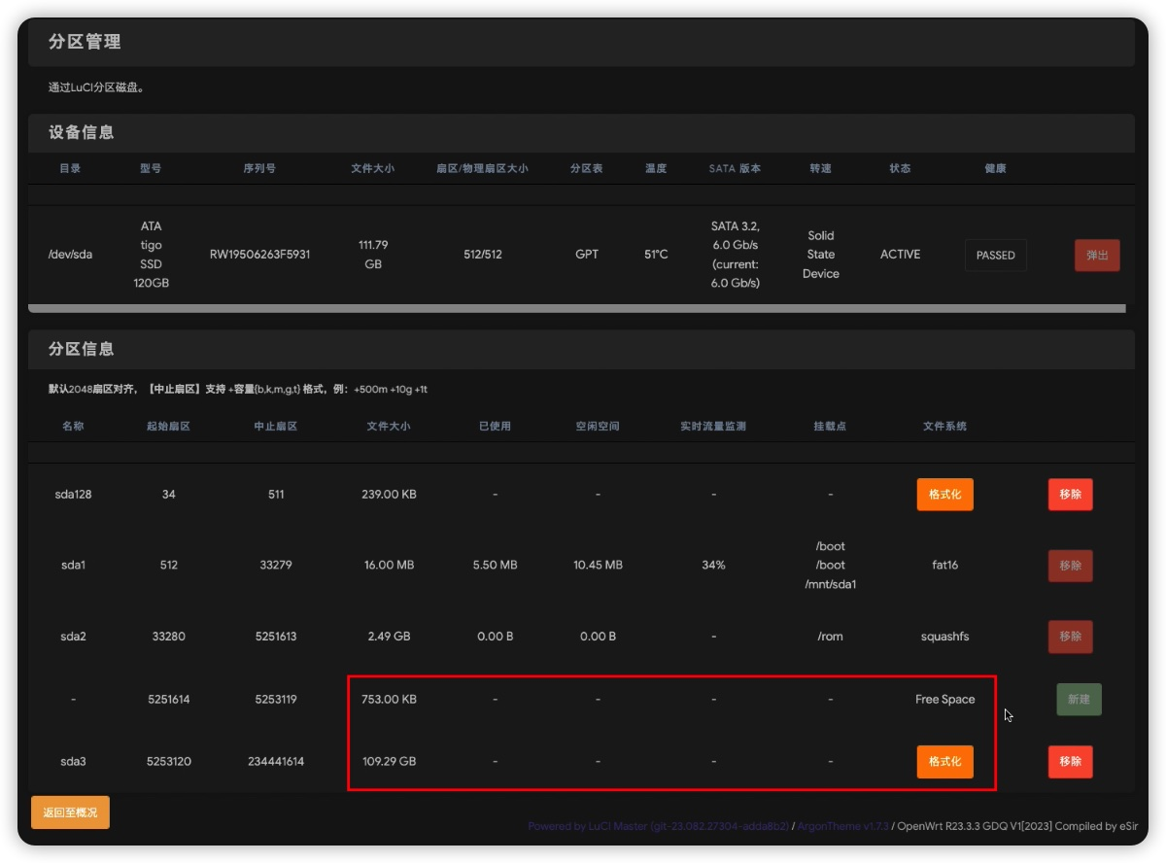Click the serial number RW19506263F5931
Viewport: 1166px width, 863px height.
click(x=259, y=255)
